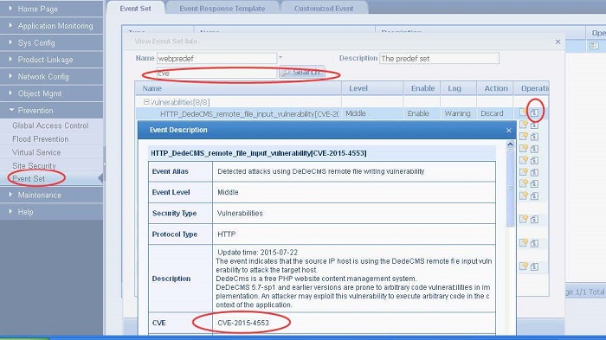606x340 pixels.
Task: Click Event Description vertical scrollbar thumb
Action: click(x=510, y=188)
